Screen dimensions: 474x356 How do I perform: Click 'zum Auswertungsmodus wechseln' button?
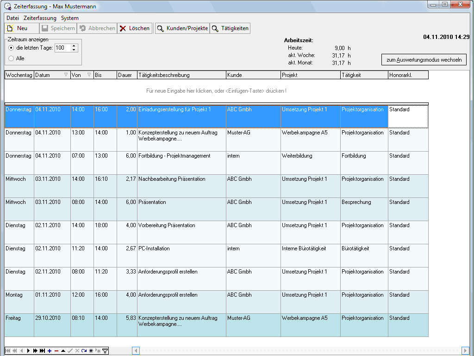(424, 60)
